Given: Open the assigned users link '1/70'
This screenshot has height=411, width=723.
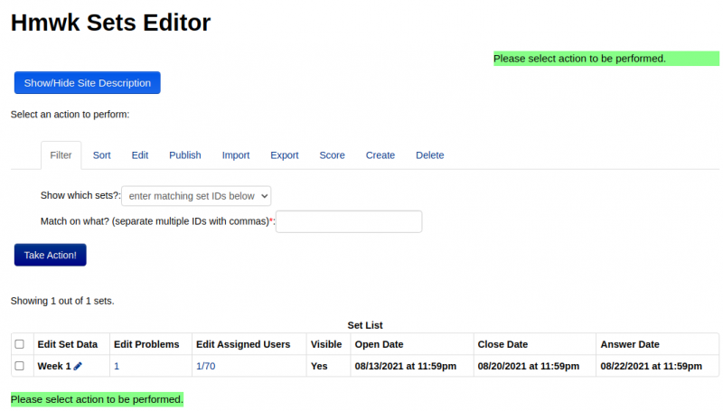Looking at the screenshot, I should [206, 366].
